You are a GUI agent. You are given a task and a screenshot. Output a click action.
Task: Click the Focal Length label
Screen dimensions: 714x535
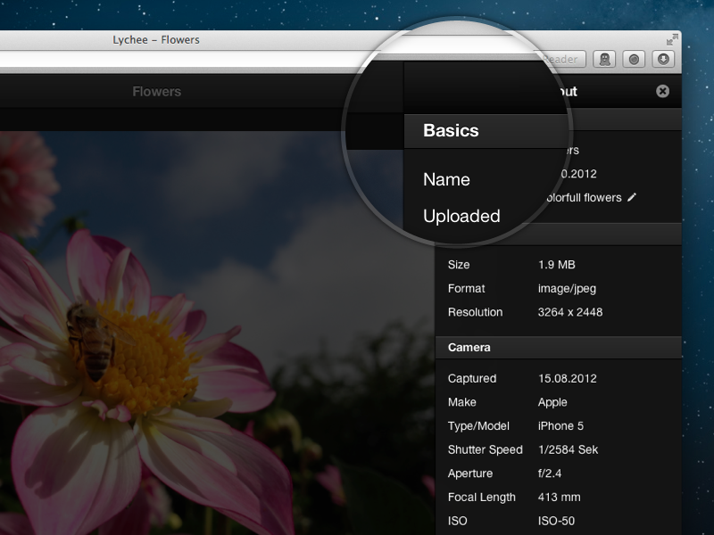(481, 497)
